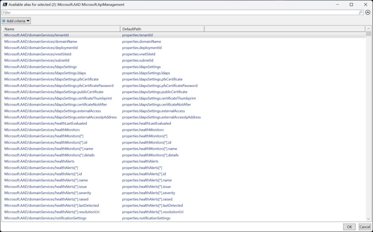Select Name cell ending in healthAlerts[*].id
Image resolution: width=373 pixels, height=232 pixels.
pyautogui.click(x=43, y=174)
